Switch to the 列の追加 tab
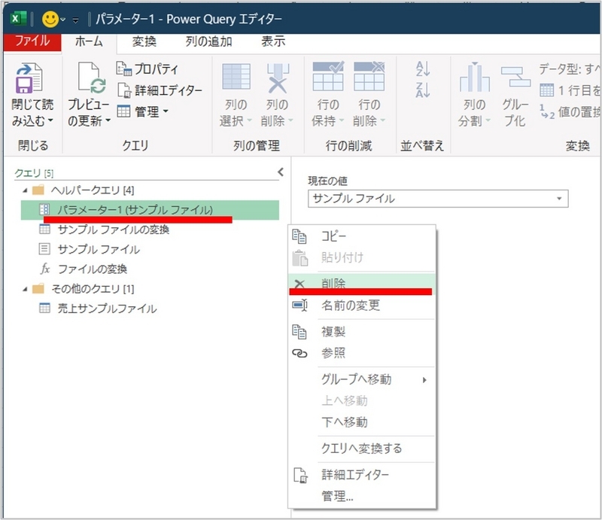 pyautogui.click(x=209, y=41)
